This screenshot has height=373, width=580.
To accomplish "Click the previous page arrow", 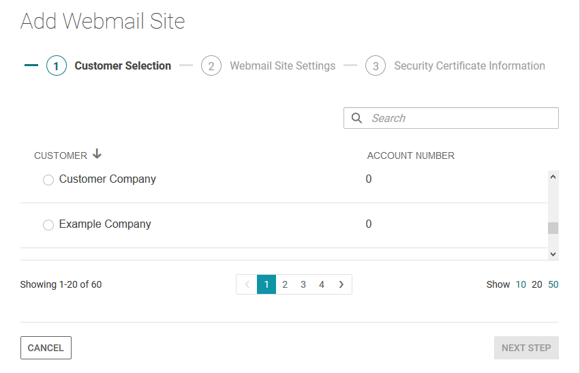I will click(247, 284).
